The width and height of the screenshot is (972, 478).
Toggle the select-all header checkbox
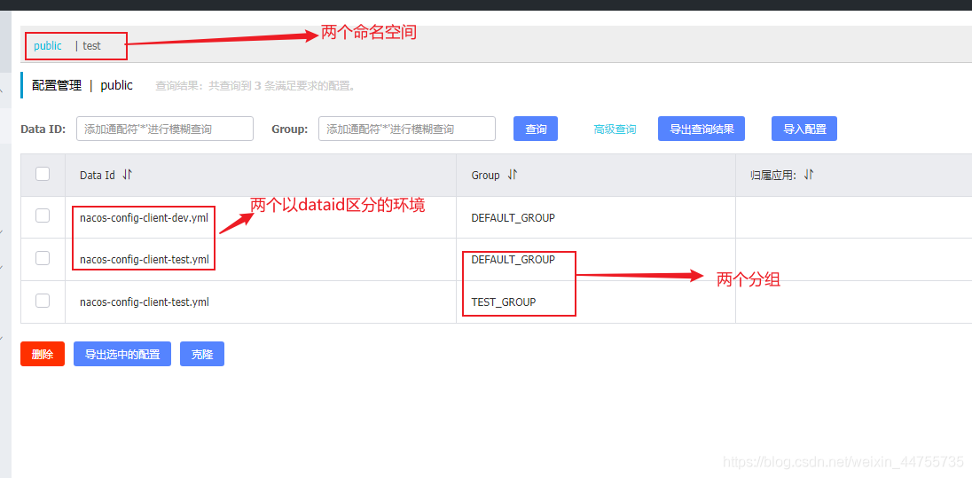tap(43, 174)
